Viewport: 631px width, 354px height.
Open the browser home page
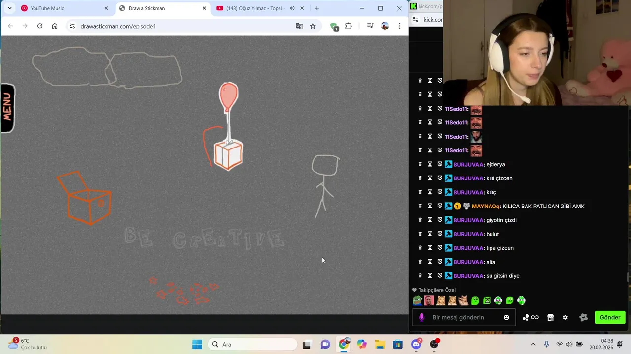coord(55,26)
